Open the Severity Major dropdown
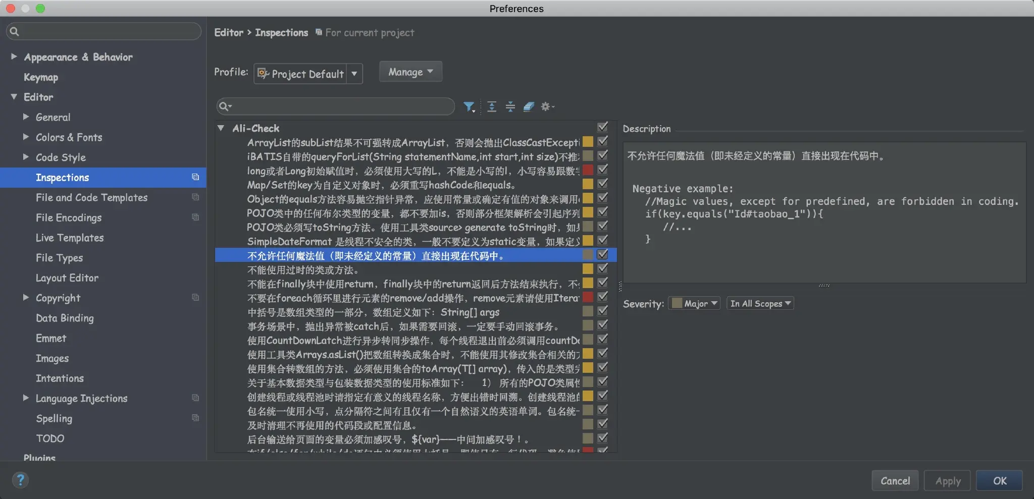1034x499 pixels. pyautogui.click(x=694, y=303)
